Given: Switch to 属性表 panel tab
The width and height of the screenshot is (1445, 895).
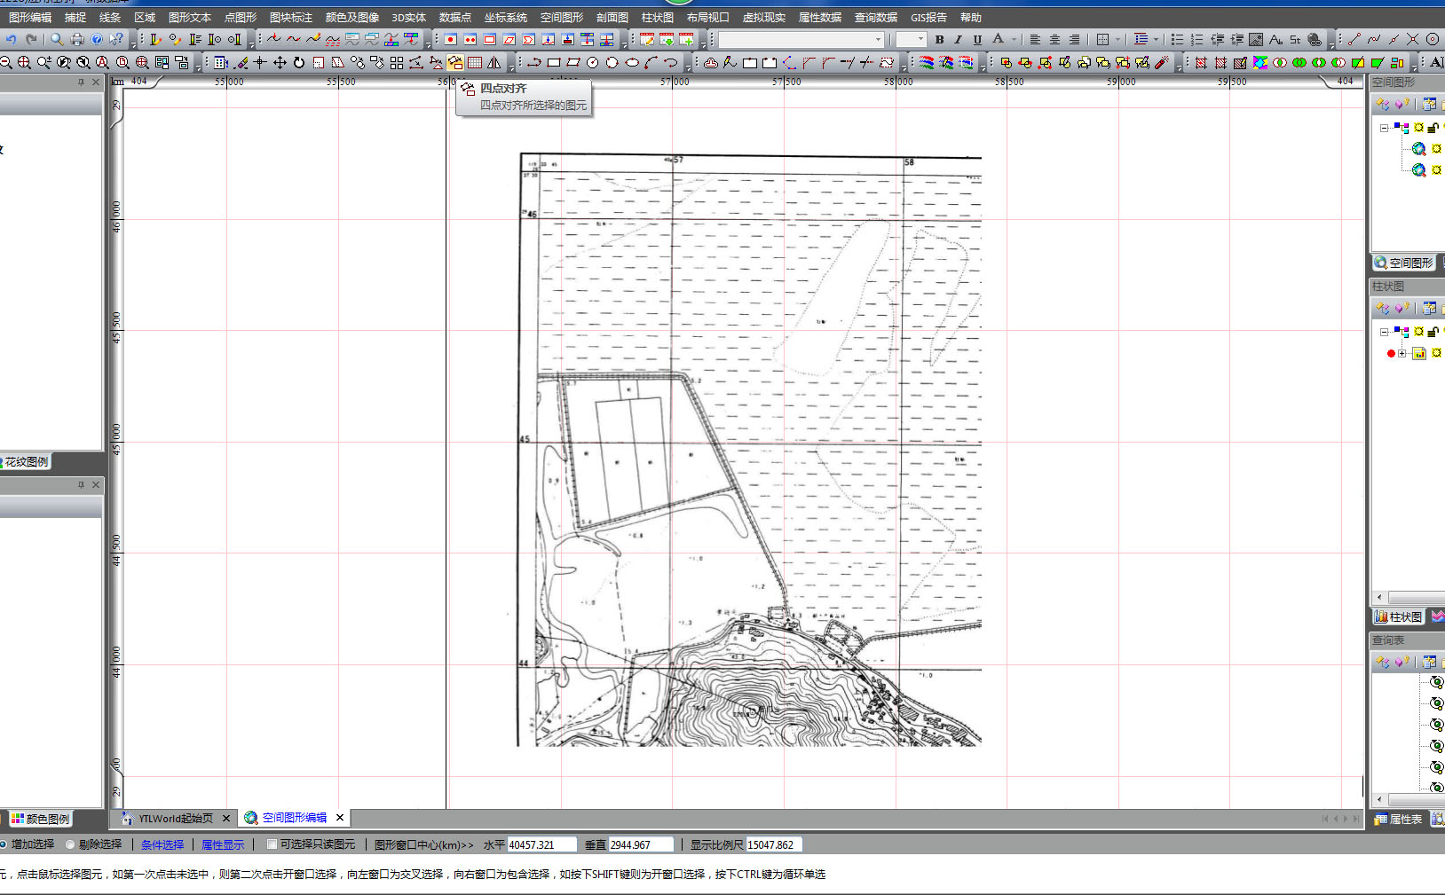Looking at the screenshot, I should [x=1399, y=819].
